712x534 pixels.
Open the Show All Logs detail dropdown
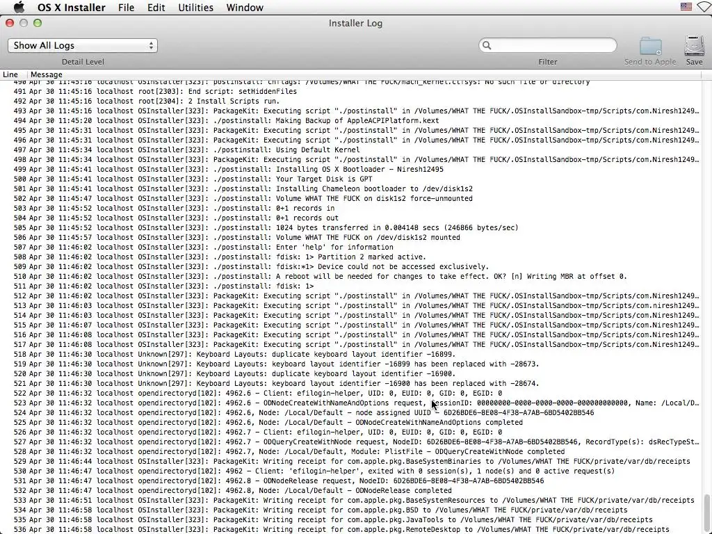click(x=83, y=45)
